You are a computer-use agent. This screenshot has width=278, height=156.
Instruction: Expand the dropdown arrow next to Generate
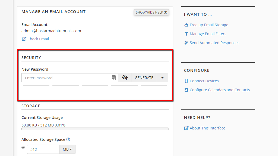click(162, 77)
